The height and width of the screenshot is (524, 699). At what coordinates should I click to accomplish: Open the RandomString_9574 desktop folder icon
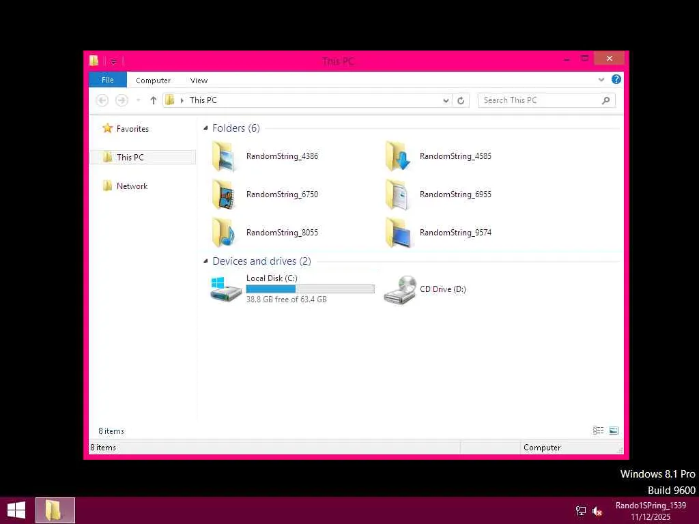tap(398, 233)
